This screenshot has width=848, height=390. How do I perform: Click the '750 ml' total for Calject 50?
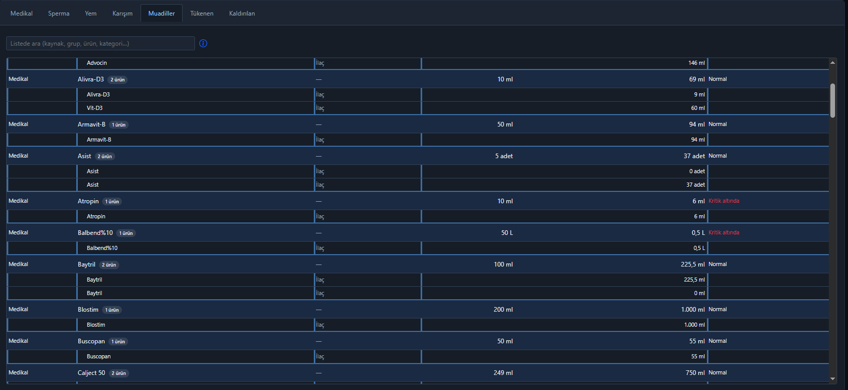click(x=696, y=373)
